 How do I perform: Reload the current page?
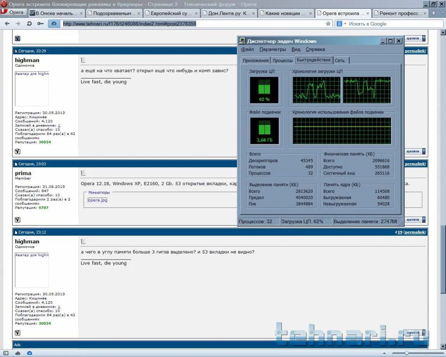29,24
